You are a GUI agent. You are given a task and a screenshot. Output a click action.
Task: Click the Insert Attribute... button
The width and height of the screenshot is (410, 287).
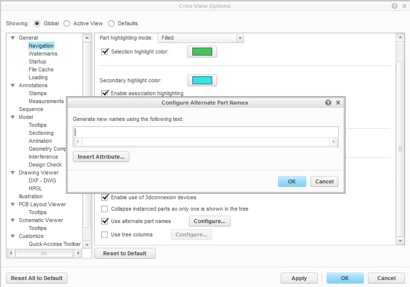click(101, 157)
